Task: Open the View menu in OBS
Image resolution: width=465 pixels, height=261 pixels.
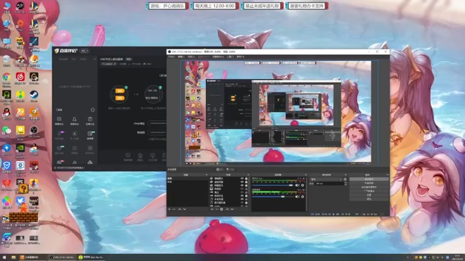Action: point(191,56)
